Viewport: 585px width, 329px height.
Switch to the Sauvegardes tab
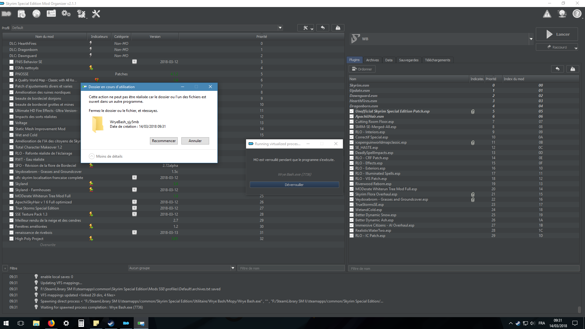(x=409, y=60)
